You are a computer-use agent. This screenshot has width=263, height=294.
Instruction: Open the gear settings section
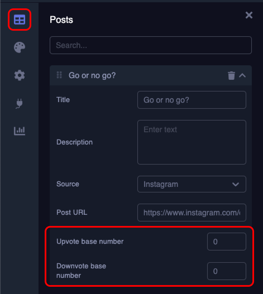point(20,75)
